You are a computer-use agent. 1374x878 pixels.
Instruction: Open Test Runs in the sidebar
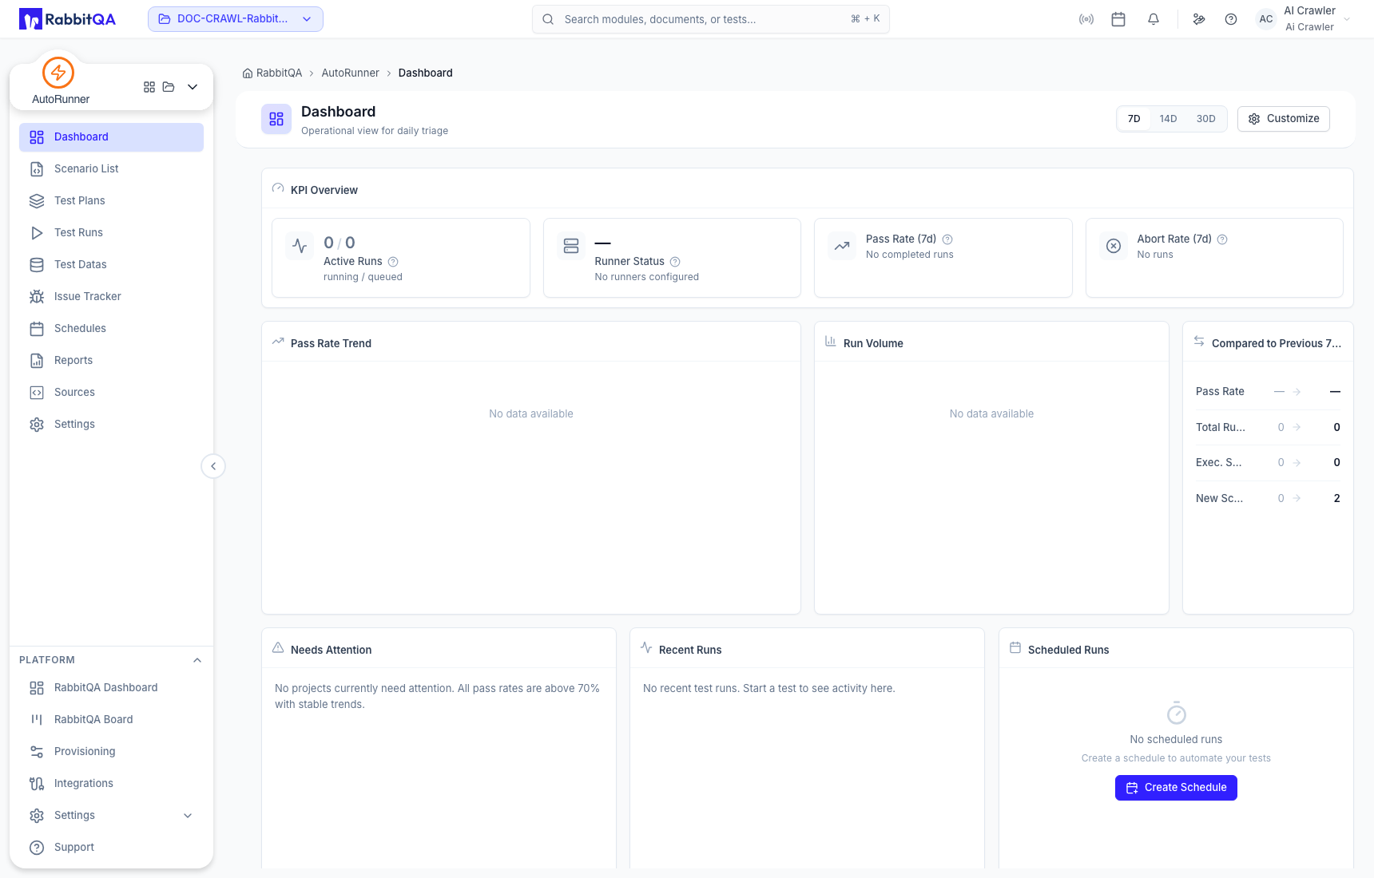click(111, 233)
